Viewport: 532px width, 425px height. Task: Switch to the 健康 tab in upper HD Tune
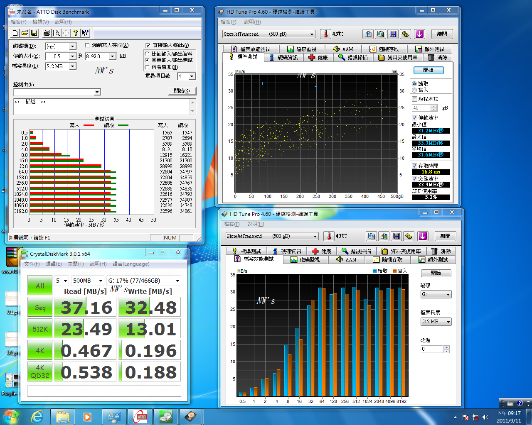(318, 57)
